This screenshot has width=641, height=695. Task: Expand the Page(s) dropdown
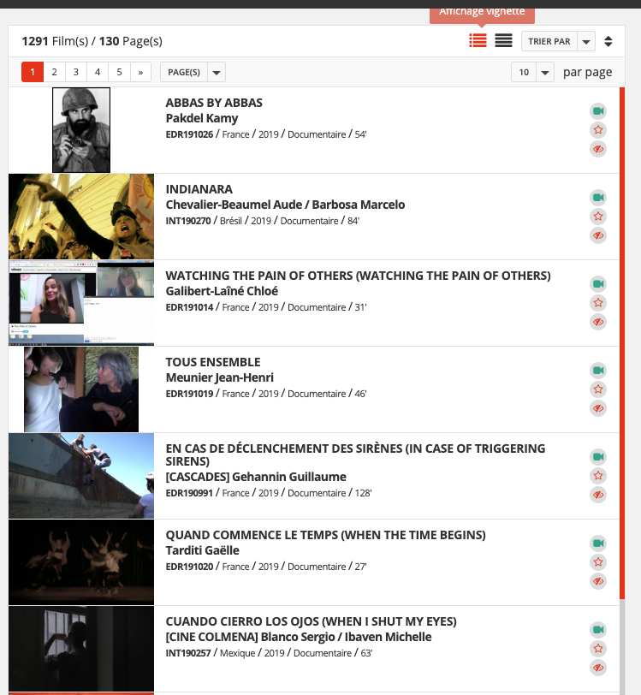click(x=193, y=72)
